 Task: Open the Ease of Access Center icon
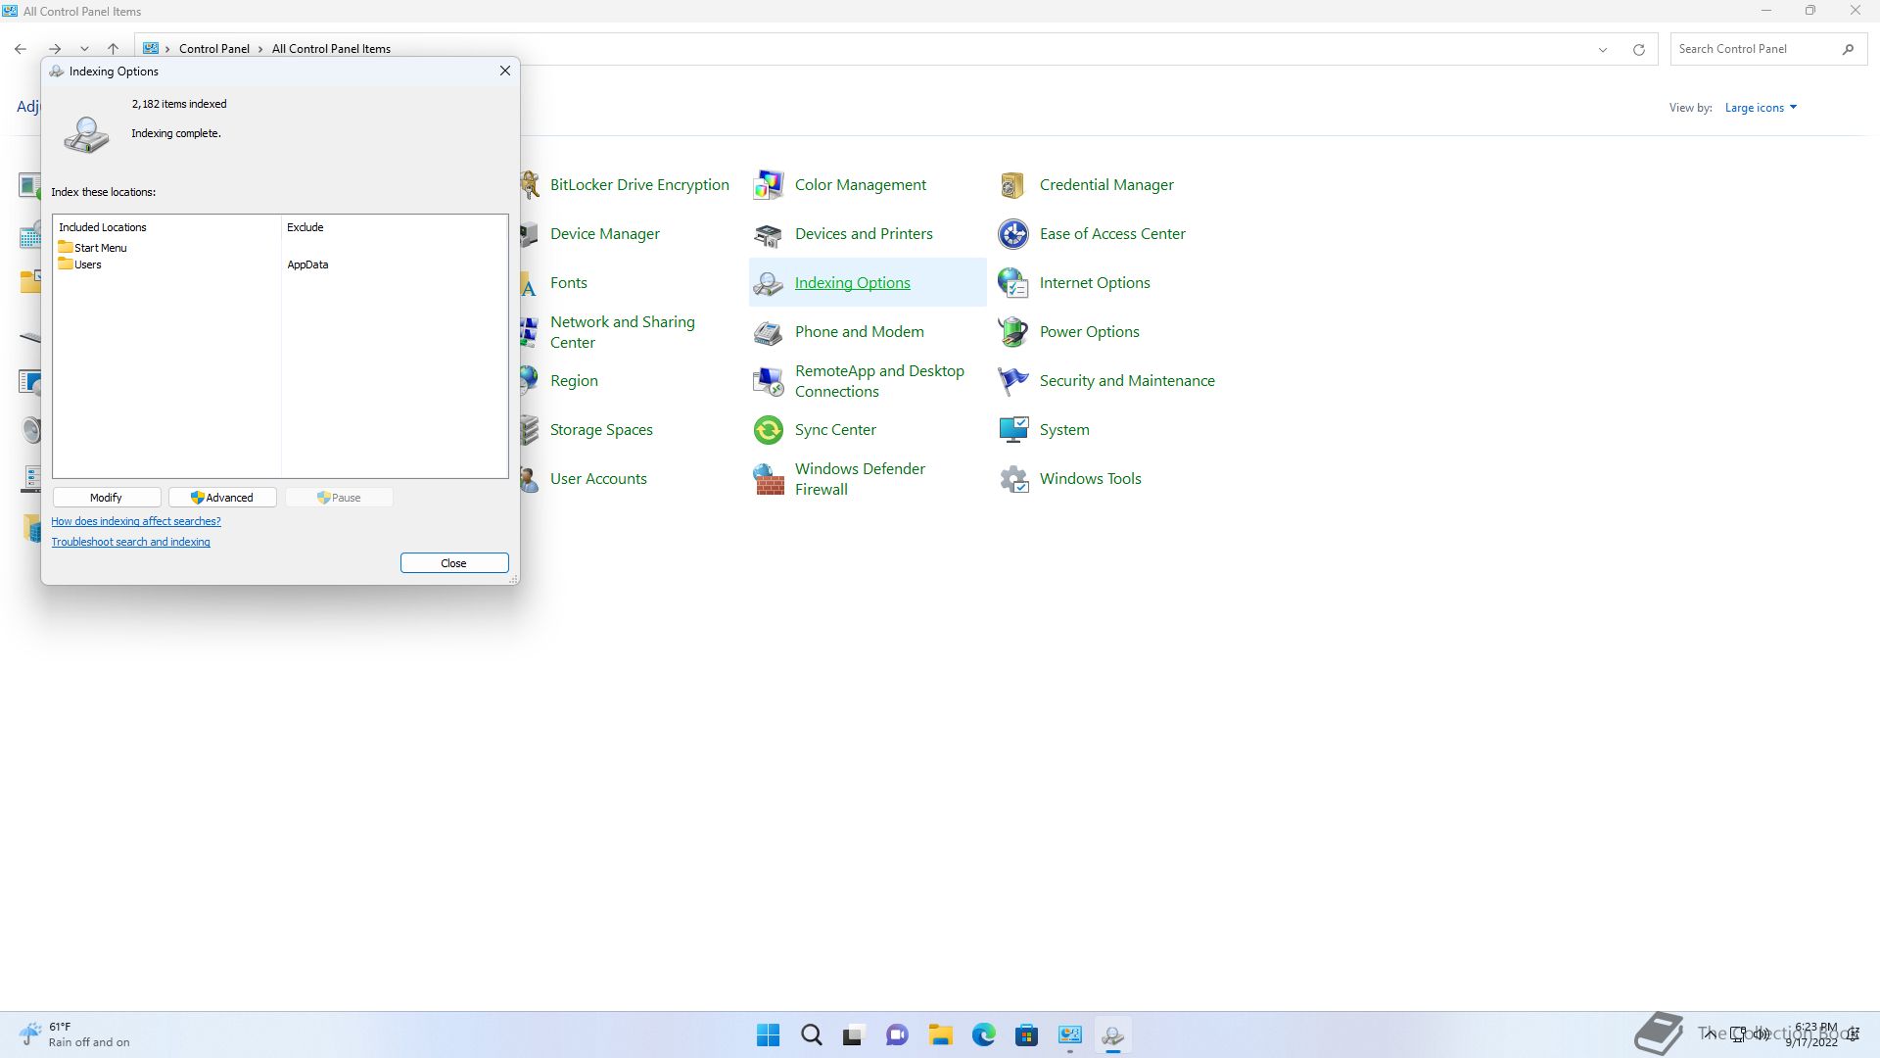pyautogui.click(x=1013, y=233)
